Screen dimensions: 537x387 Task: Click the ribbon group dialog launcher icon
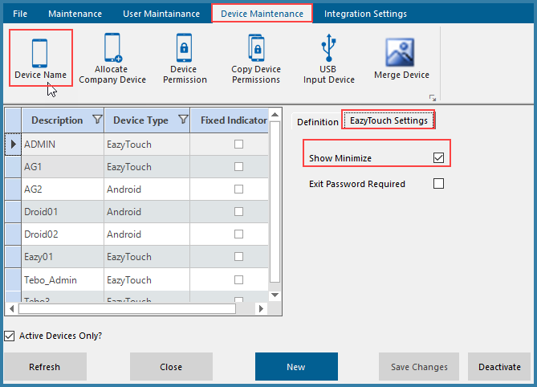coord(433,98)
